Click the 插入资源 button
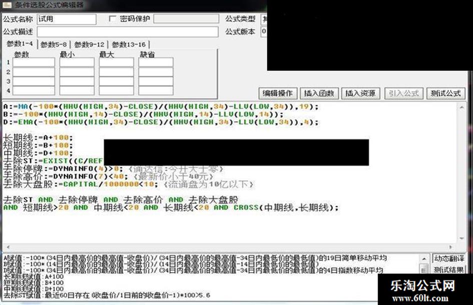473x305 pixels. [360, 93]
